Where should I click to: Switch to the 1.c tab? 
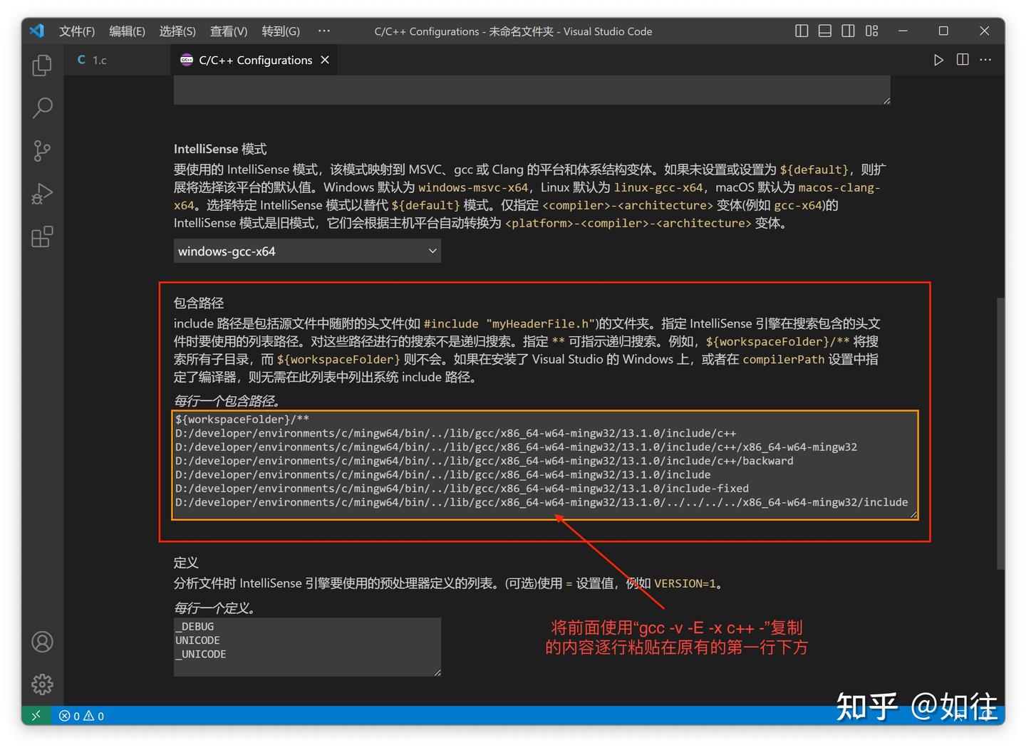coord(100,60)
